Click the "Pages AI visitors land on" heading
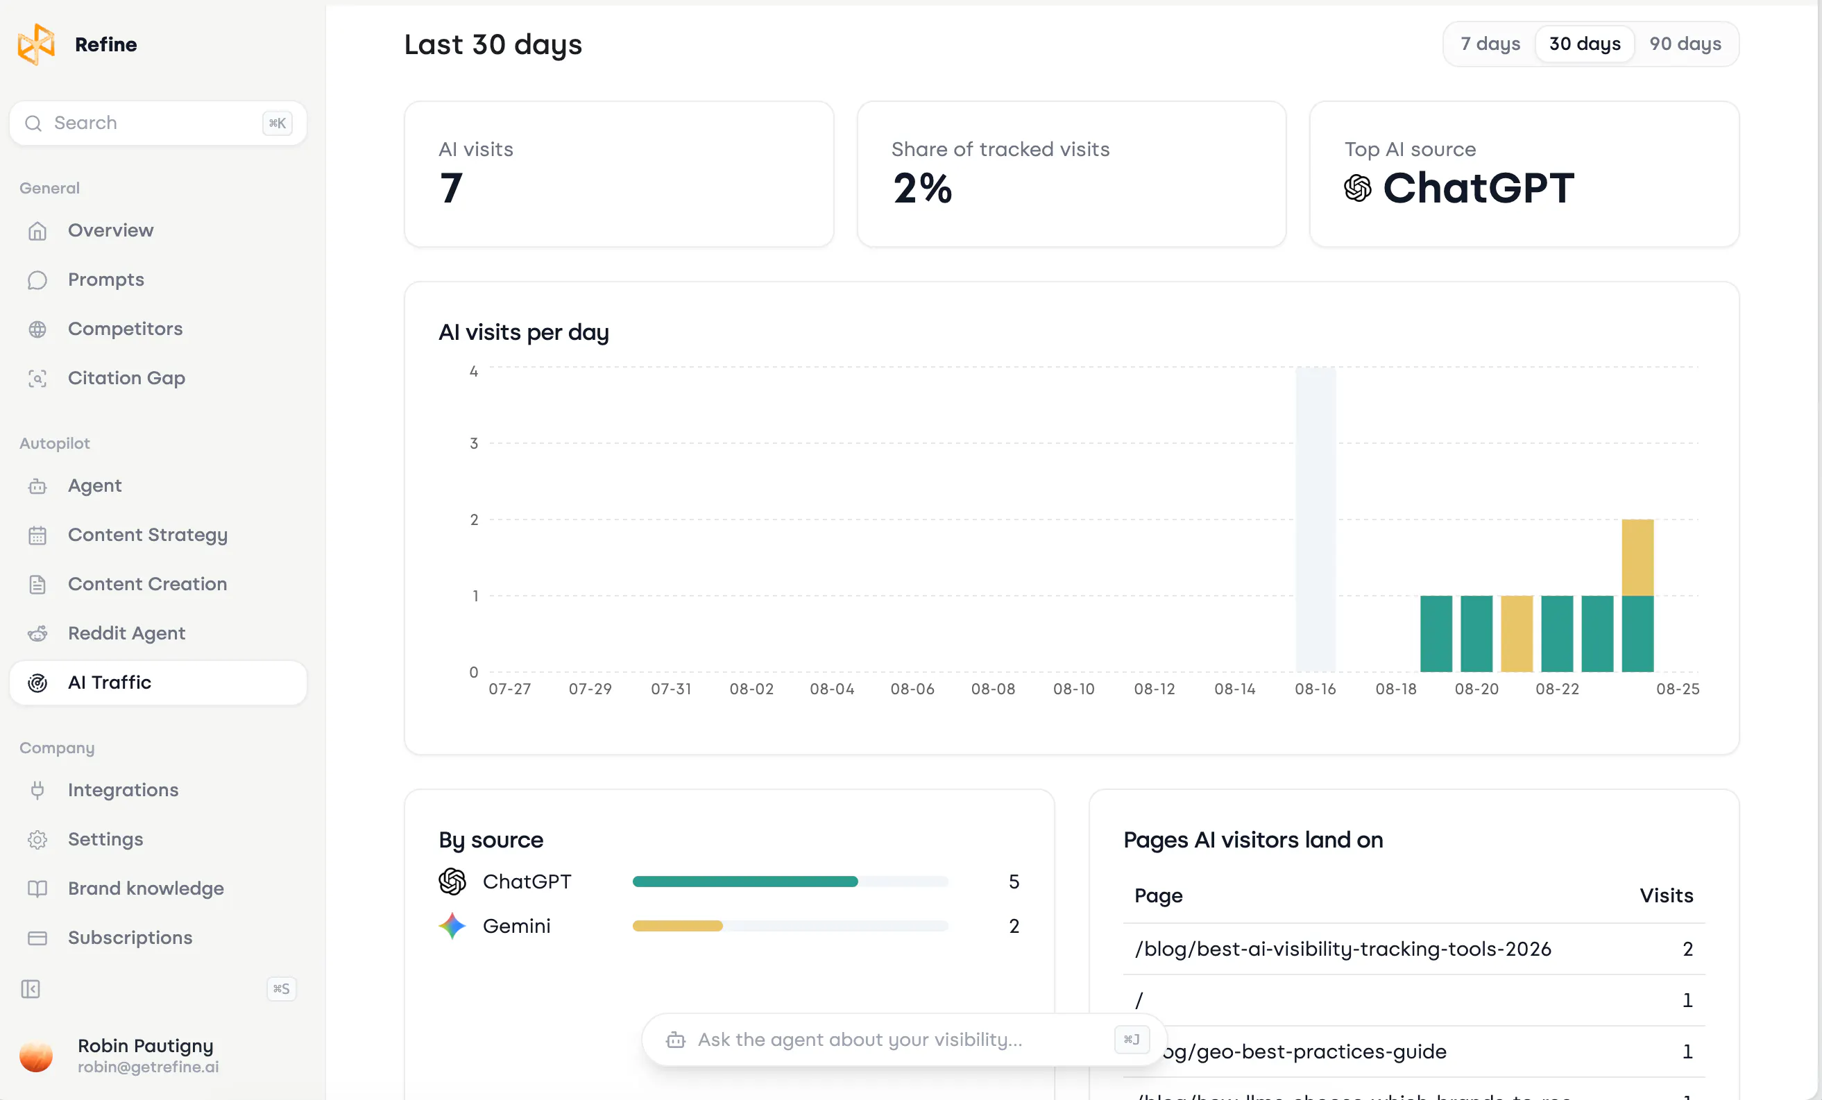 coord(1252,841)
